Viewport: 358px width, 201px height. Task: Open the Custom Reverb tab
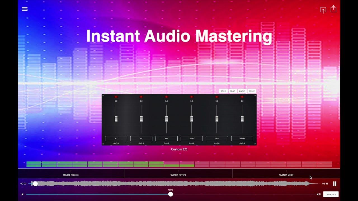(x=178, y=173)
